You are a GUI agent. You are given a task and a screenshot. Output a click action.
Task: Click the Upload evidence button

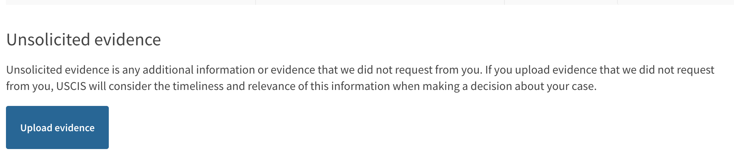pos(57,127)
